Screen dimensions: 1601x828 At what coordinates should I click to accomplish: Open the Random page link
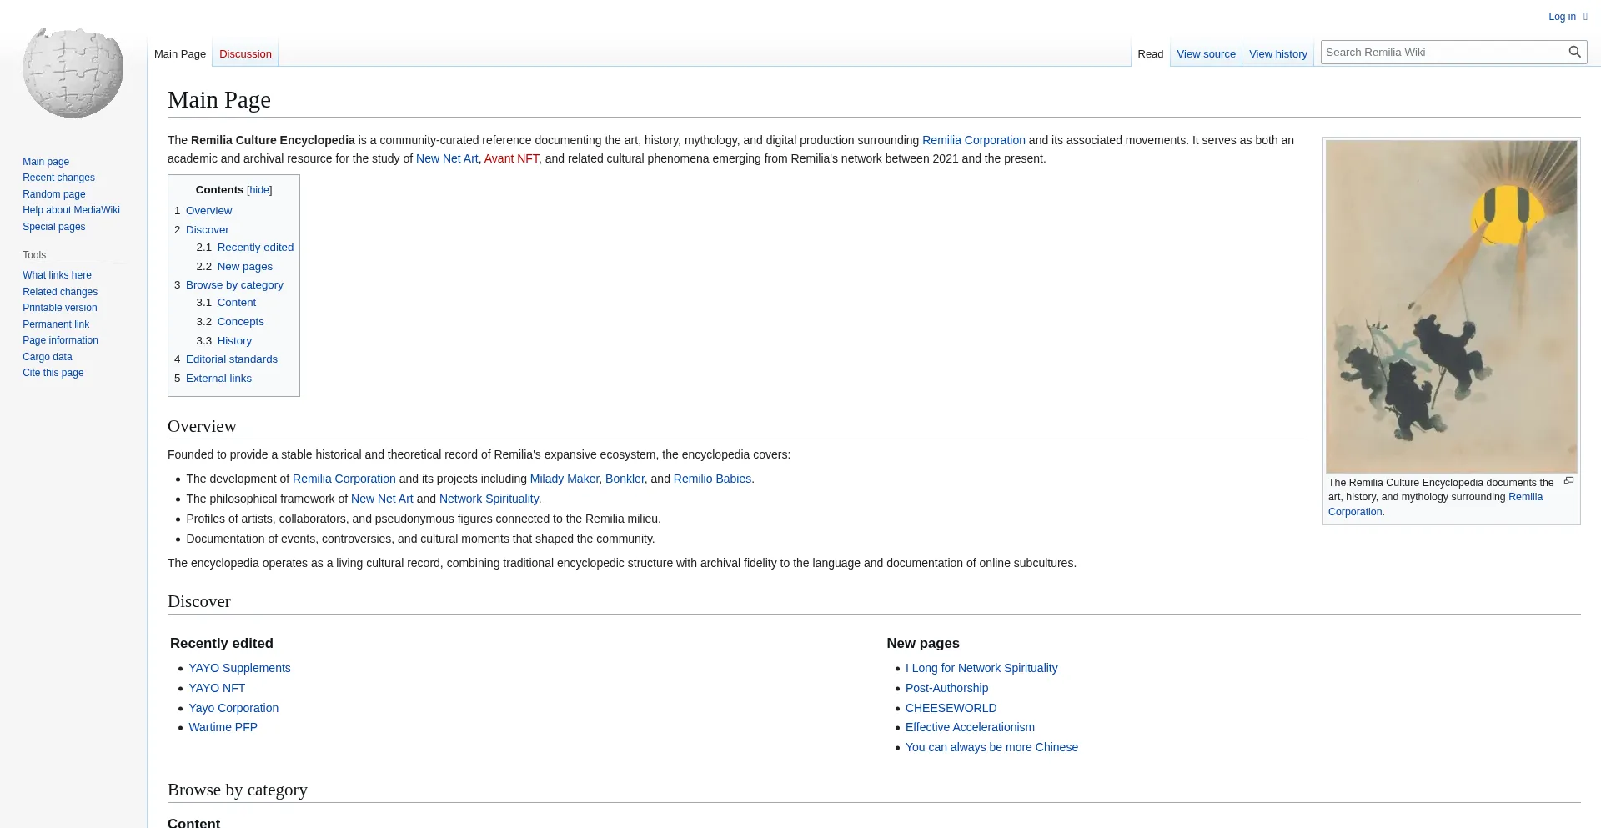[x=53, y=193]
